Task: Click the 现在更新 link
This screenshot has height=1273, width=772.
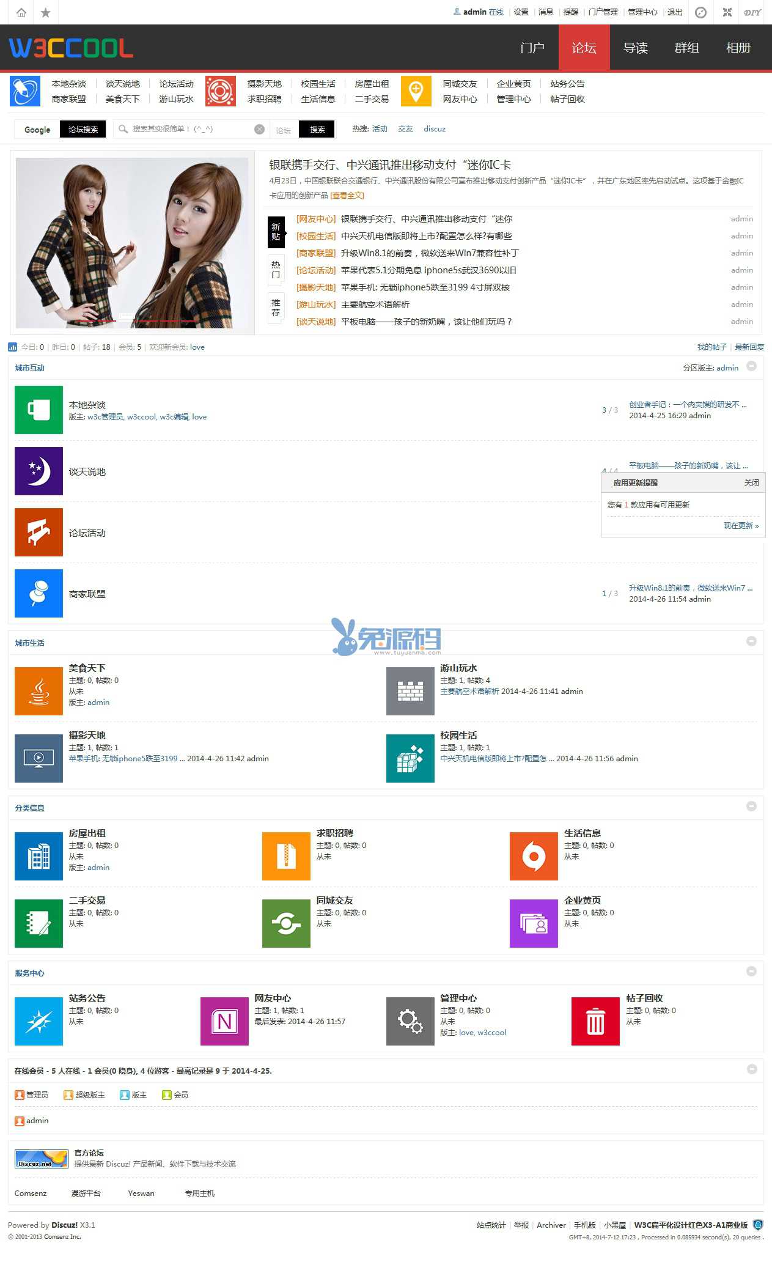Action: (x=741, y=526)
